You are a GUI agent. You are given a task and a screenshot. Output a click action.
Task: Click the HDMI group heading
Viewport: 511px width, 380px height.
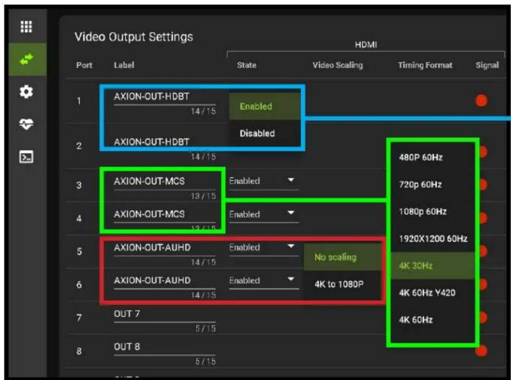click(x=366, y=45)
